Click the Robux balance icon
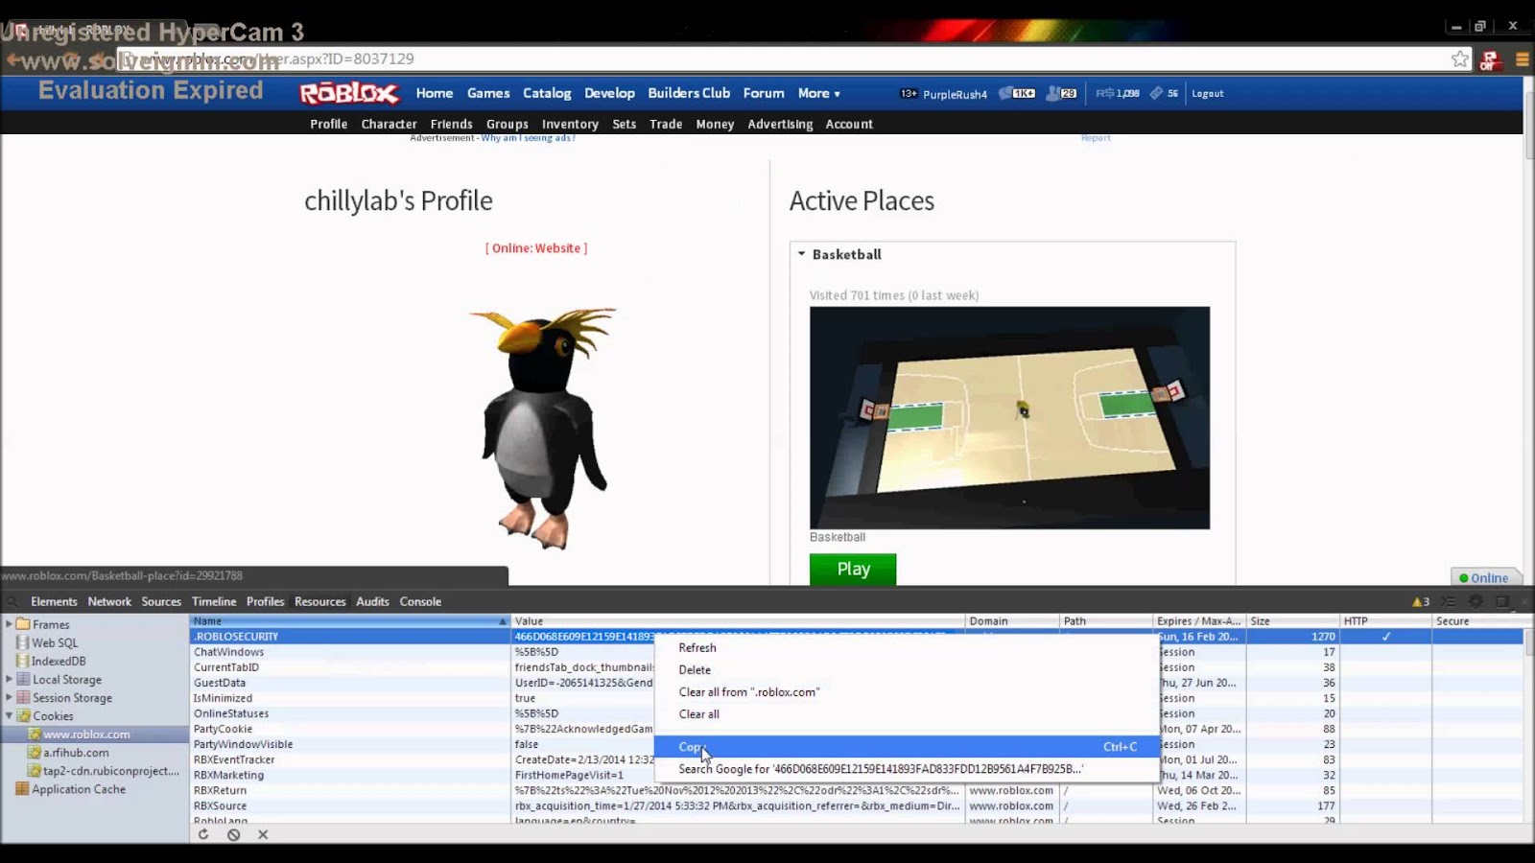The height and width of the screenshot is (863, 1535). coord(1104,93)
